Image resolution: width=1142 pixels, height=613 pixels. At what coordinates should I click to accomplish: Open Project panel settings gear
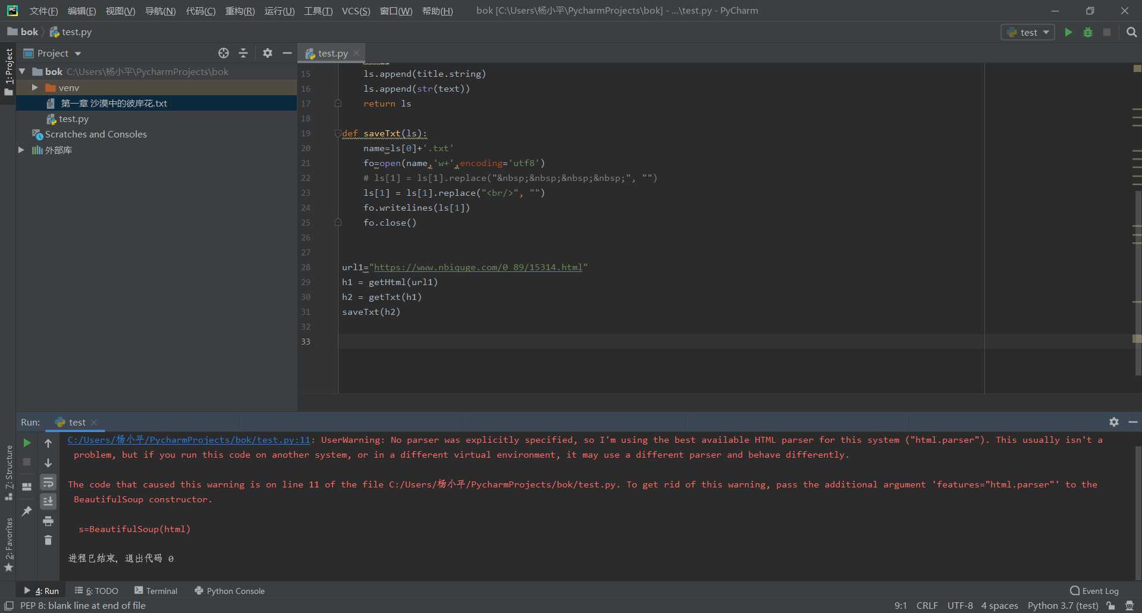268,53
